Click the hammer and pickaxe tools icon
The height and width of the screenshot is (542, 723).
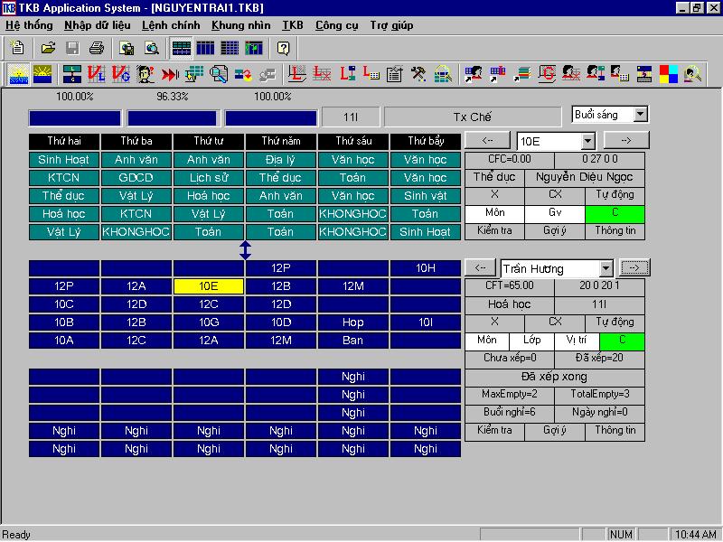pos(418,74)
